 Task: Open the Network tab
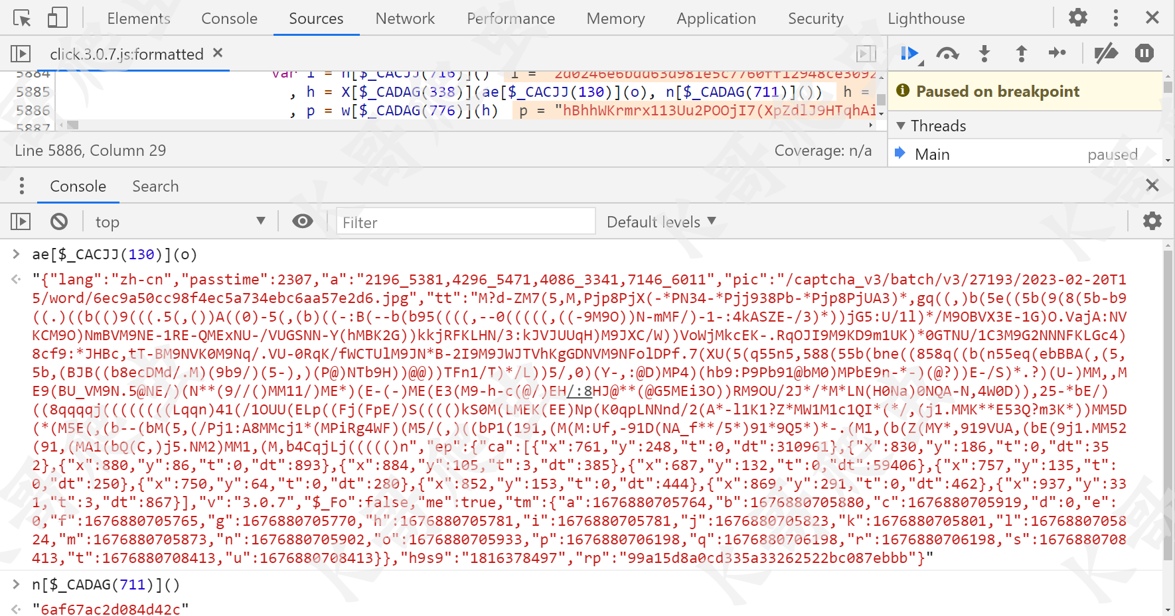(405, 19)
